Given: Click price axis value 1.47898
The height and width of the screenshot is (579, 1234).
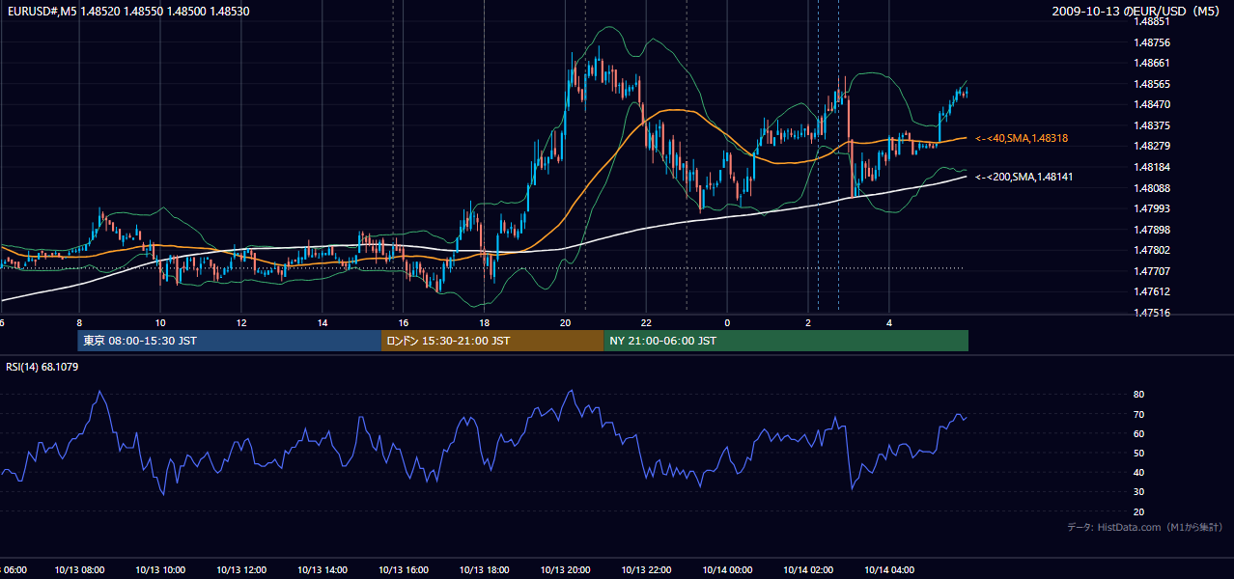Looking at the screenshot, I should pos(1152,230).
